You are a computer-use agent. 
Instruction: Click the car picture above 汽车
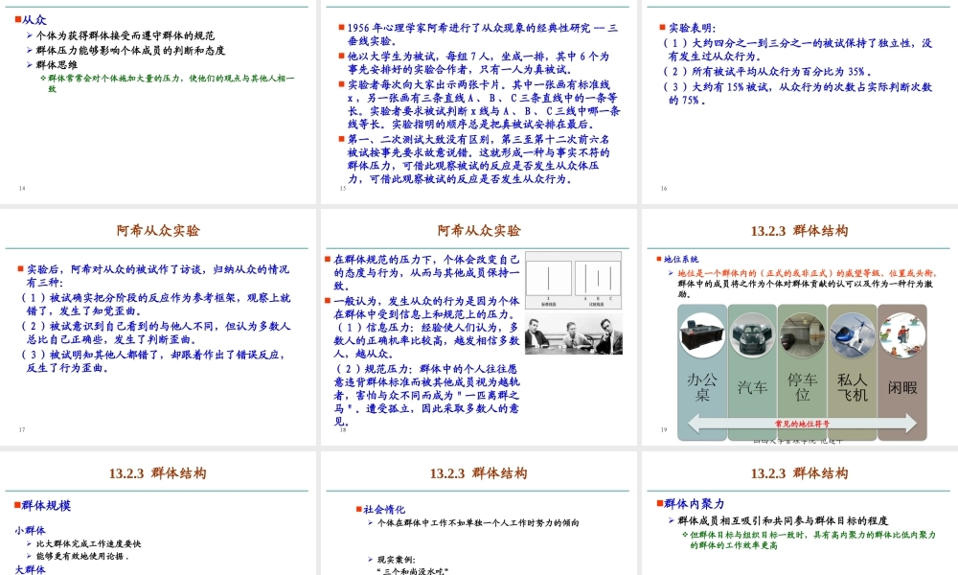[x=752, y=334]
